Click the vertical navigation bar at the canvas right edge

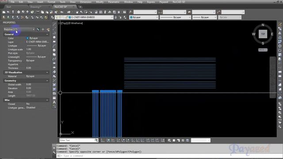click(272, 77)
